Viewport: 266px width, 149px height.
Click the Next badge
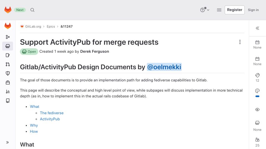(x=20, y=10)
